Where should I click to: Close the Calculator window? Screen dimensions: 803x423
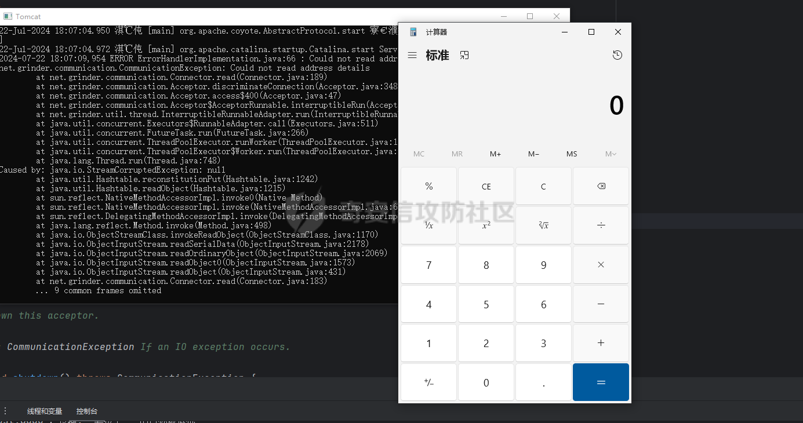click(x=618, y=32)
